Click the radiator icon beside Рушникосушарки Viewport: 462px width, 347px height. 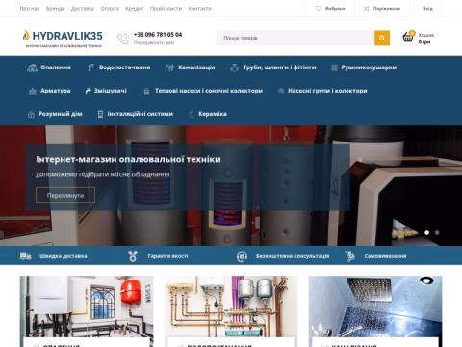(334, 67)
